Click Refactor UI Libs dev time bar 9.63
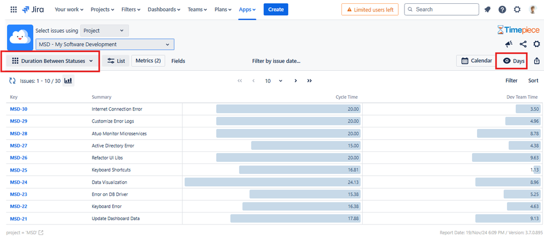Screen dimensions: 544x238 (506, 157)
